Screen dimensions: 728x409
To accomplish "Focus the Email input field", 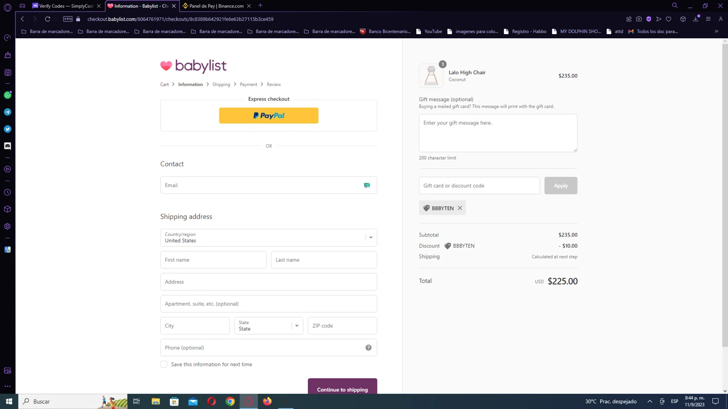I will 268,185.
